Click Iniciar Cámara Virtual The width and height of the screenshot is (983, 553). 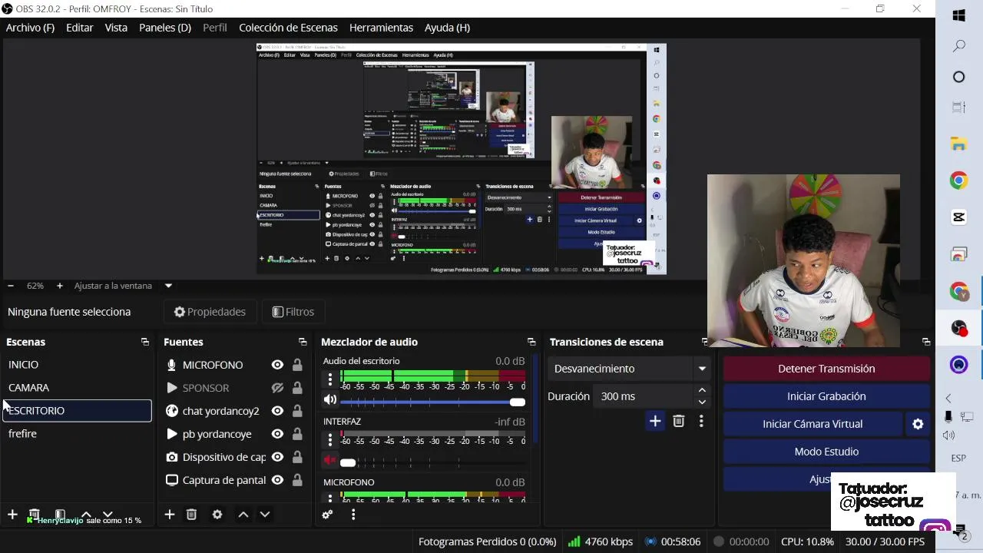pyautogui.click(x=813, y=424)
